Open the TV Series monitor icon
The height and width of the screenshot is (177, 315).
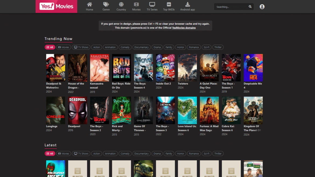click(x=152, y=4)
